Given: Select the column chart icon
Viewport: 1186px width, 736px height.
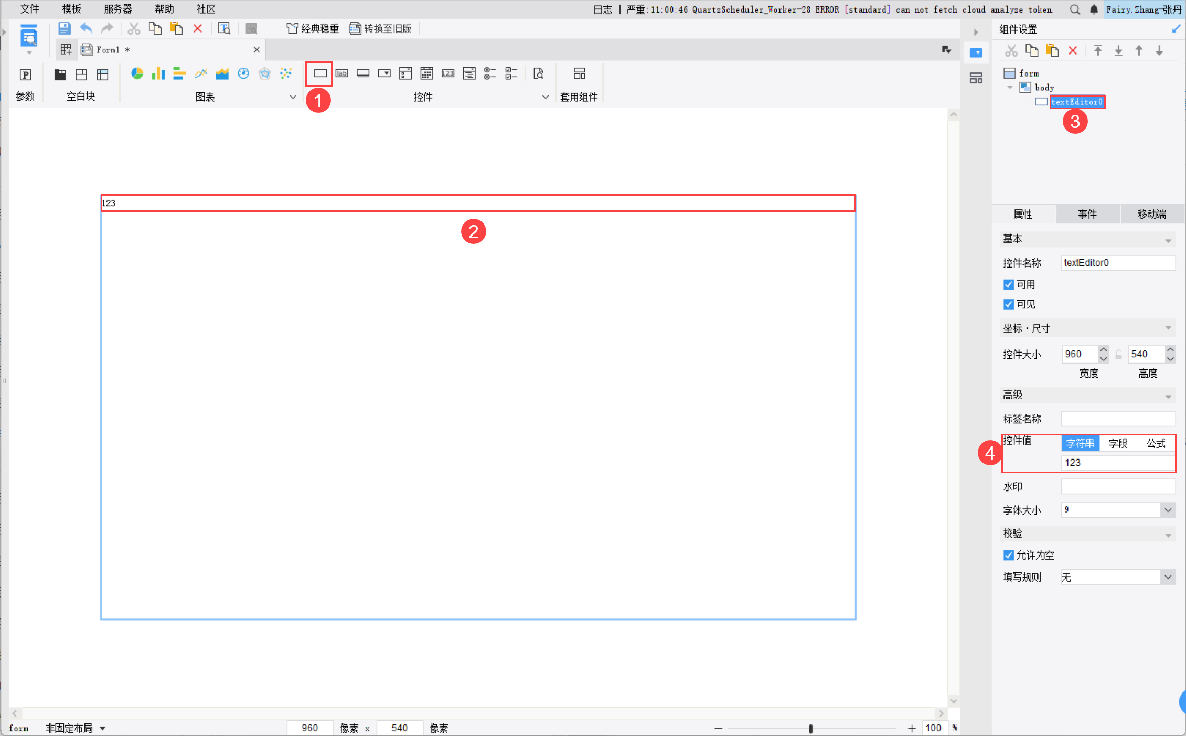Looking at the screenshot, I should coord(158,73).
